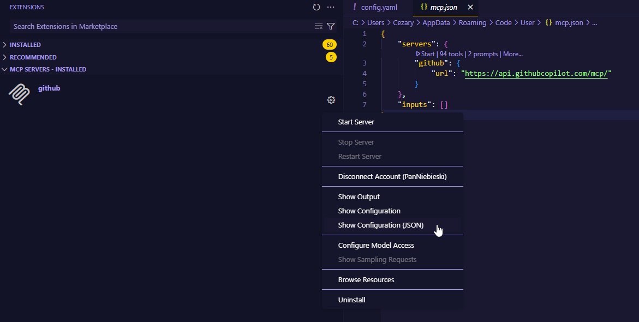Open the api.githubcopilot.com/mcp URL link
This screenshot has width=639, height=322.
(x=536, y=73)
